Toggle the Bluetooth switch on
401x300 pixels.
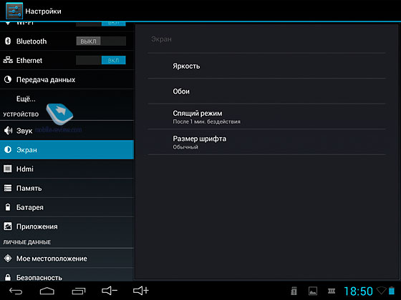[x=101, y=41]
